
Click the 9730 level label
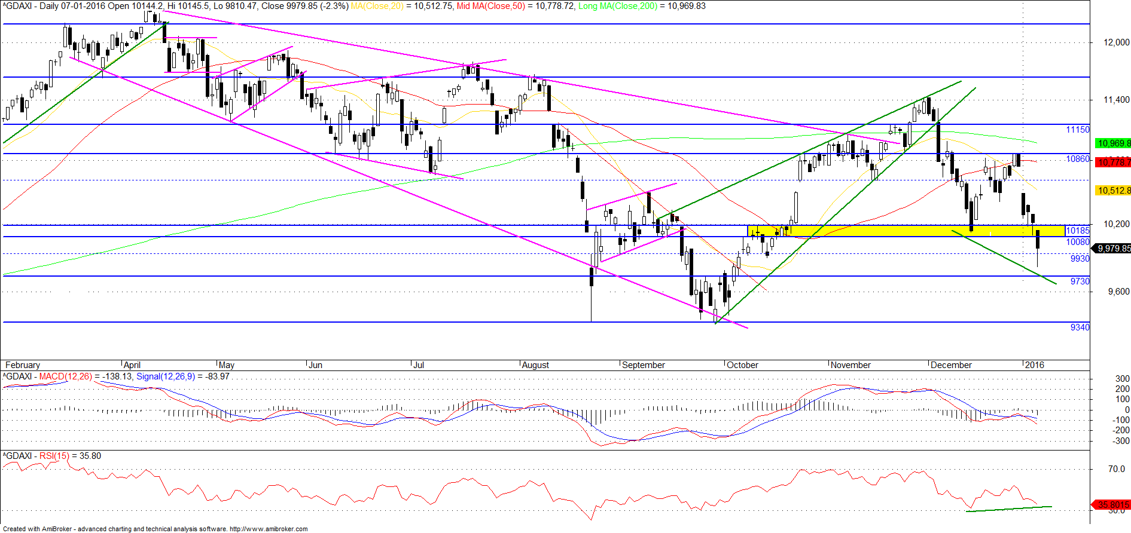1080,281
